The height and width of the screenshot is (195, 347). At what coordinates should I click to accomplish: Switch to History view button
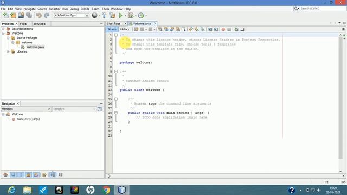coord(125,29)
